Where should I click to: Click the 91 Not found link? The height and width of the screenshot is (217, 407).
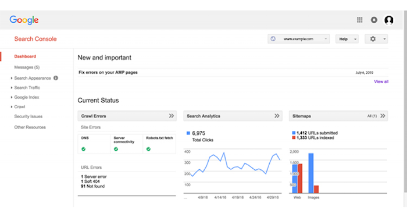[92, 186]
